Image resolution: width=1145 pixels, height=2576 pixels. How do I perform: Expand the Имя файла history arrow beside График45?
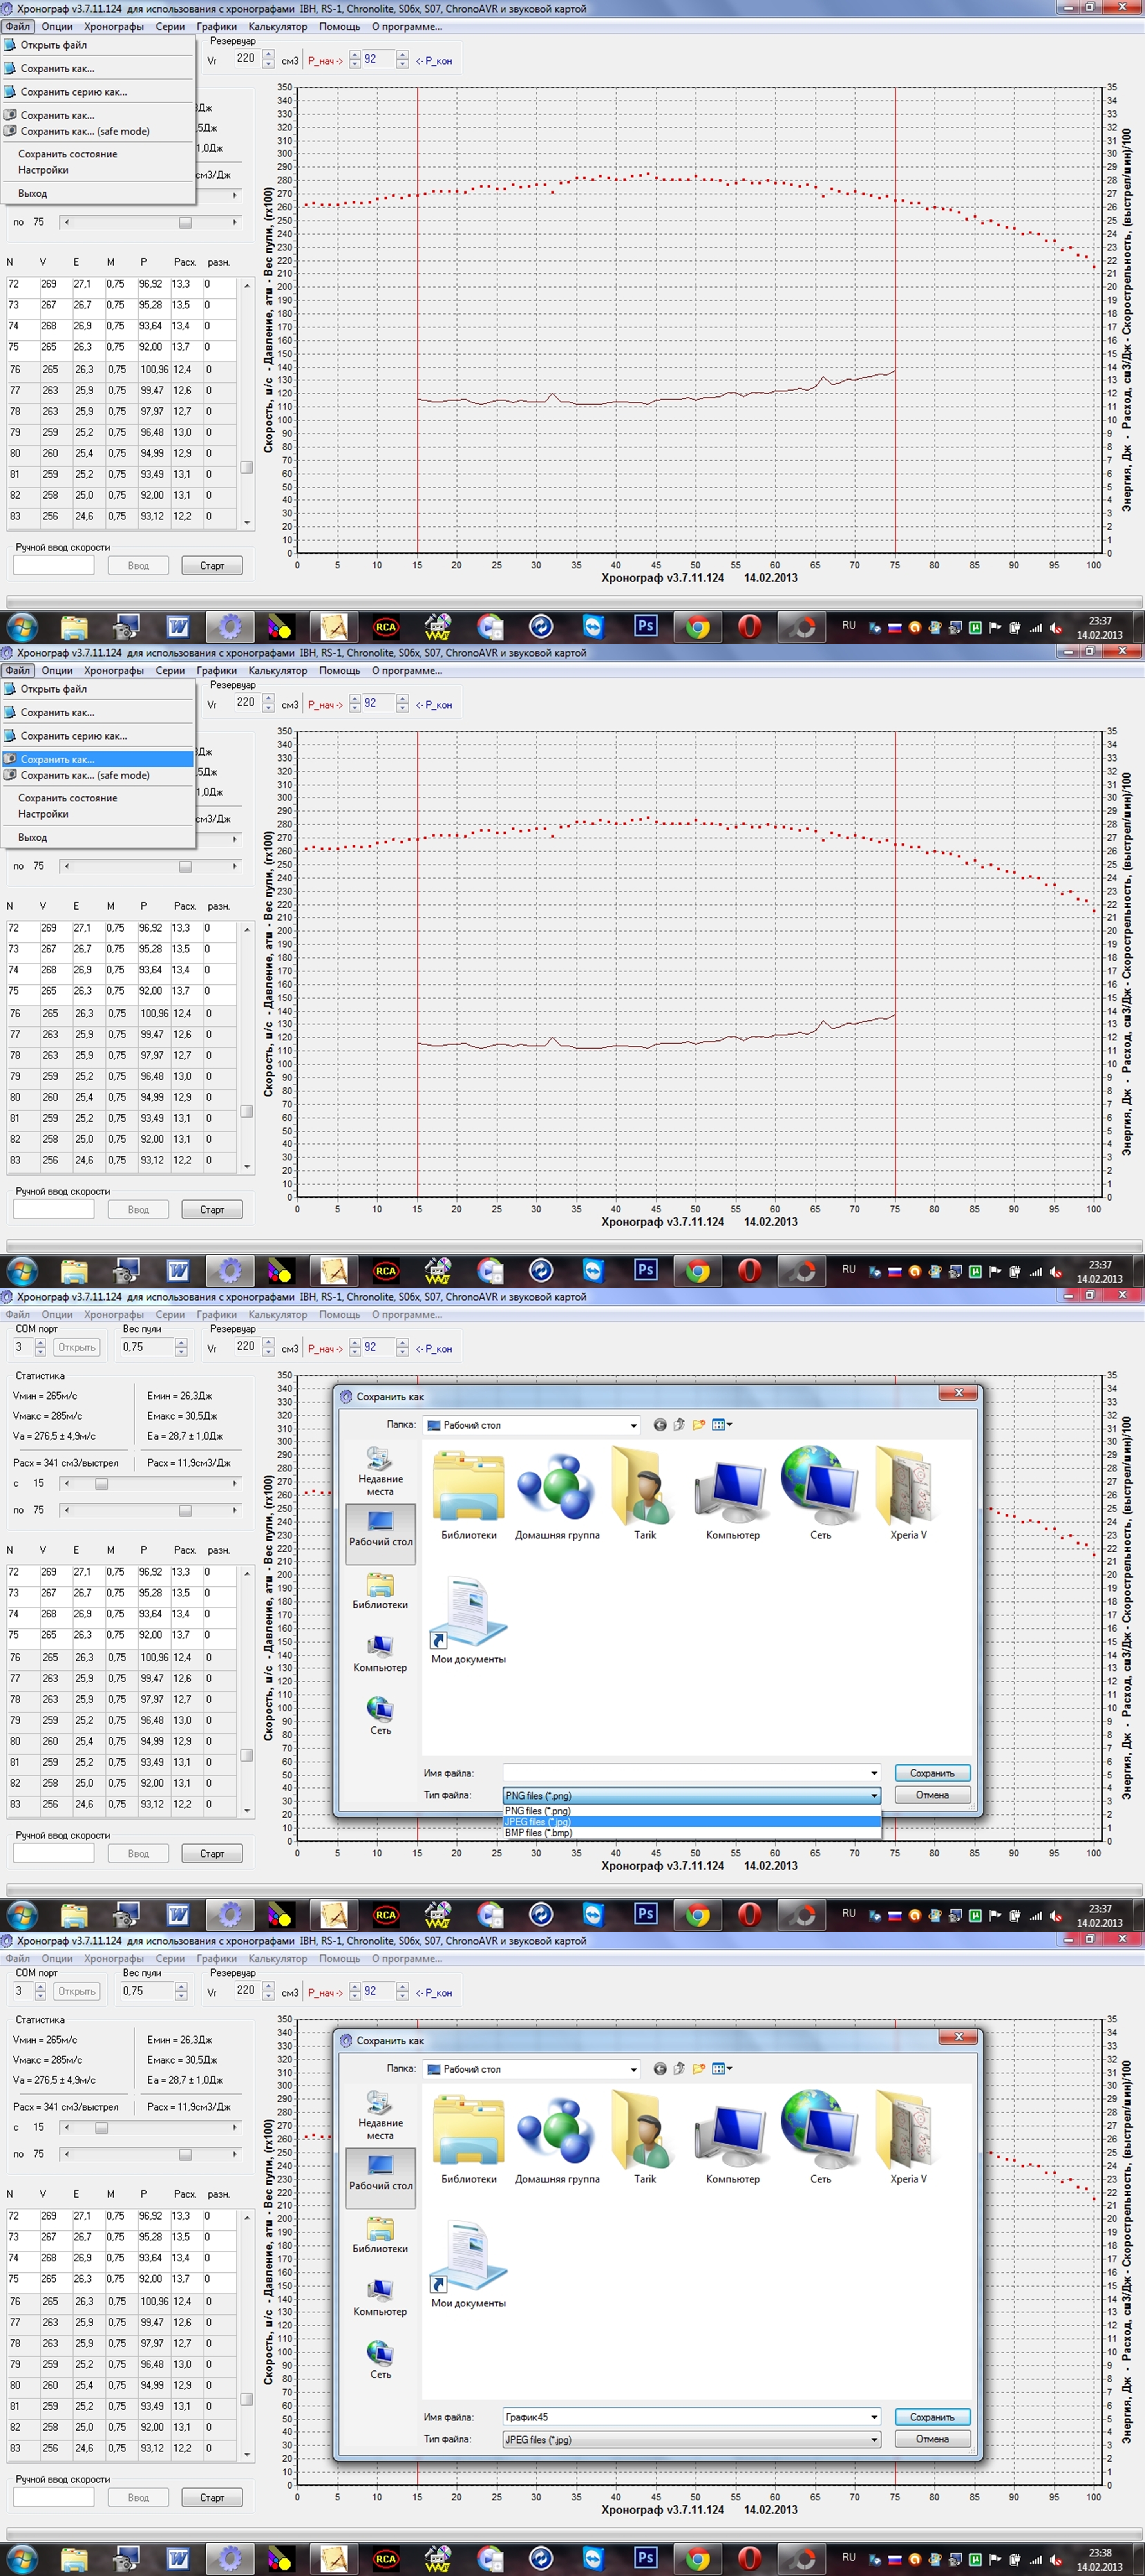[874, 2417]
